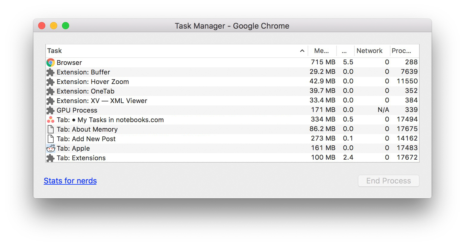Click the End Process button
Screen dimensions: 465x246
[x=388, y=181]
